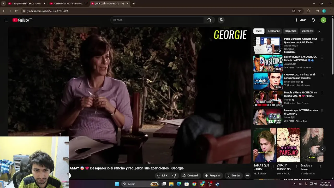Open options for SABÍAS QUE HARRY short
The height and width of the screenshot is (188, 334).
pos(273,167)
